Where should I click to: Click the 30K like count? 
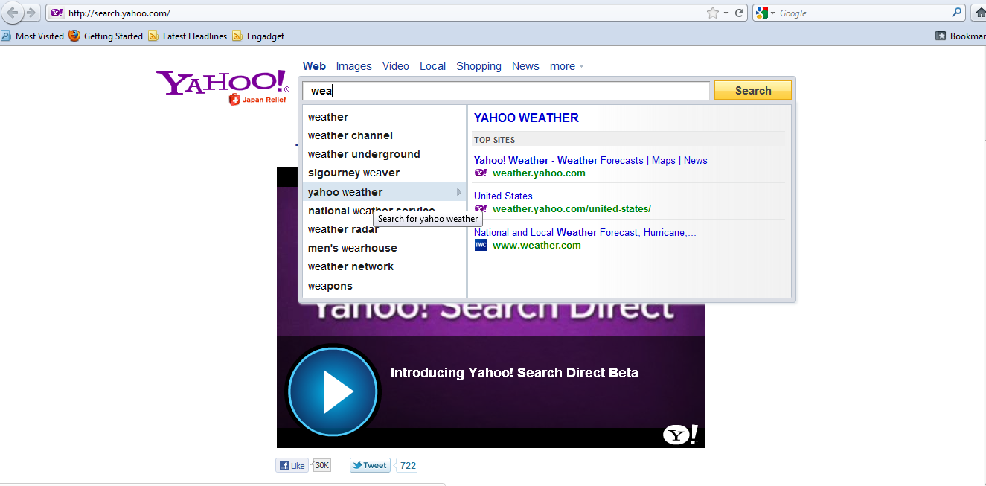pyautogui.click(x=321, y=465)
